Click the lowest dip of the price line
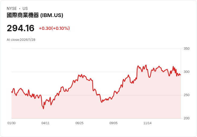The image size is (197, 137). tap(43, 108)
